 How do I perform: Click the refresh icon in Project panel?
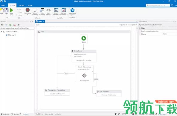10,25
